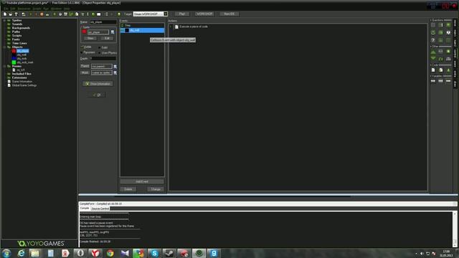This screenshot has width=459, height=258.
Task: Click the new project icon in toolbar
Action: (x=5, y=14)
